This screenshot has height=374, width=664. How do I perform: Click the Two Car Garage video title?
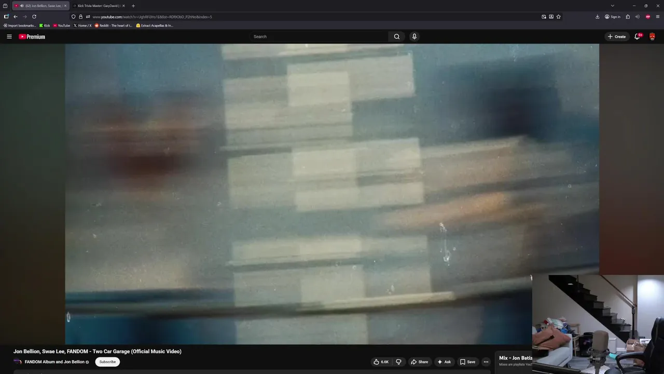pos(98,352)
